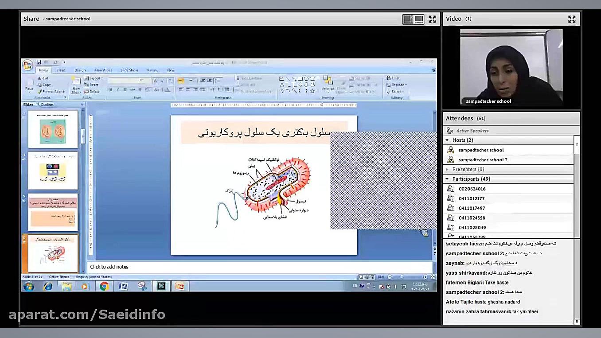Switch to PowerPoint taskbar button

pos(180,286)
